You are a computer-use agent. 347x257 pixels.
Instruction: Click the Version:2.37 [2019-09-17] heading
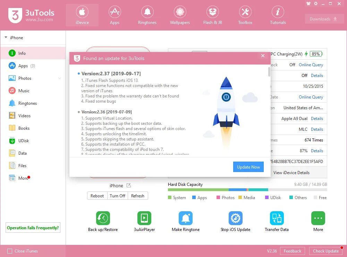click(111, 74)
